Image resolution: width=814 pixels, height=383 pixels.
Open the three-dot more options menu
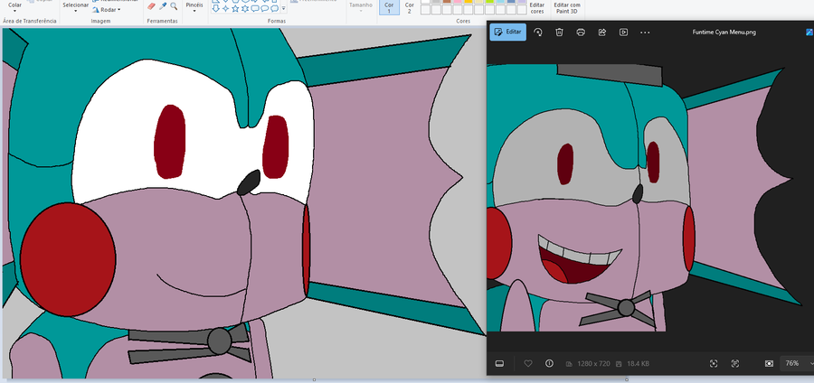click(x=645, y=33)
